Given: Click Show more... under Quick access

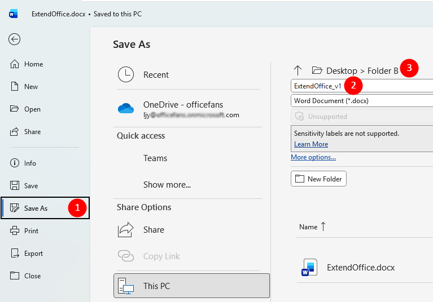Looking at the screenshot, I should [x=167, y=185].
